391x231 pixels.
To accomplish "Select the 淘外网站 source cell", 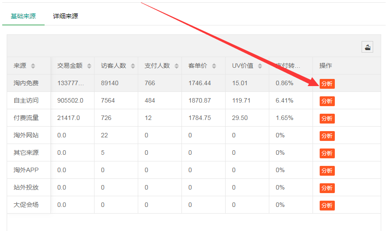I will (x=29, y=135).
